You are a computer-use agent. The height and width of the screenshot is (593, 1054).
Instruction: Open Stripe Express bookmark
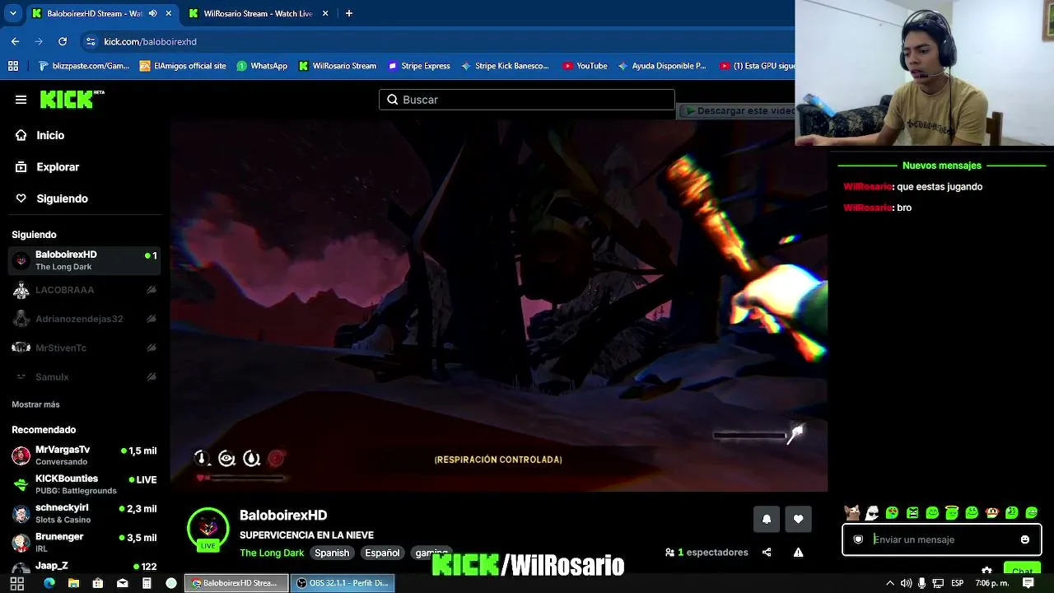(x=419, y=66)
